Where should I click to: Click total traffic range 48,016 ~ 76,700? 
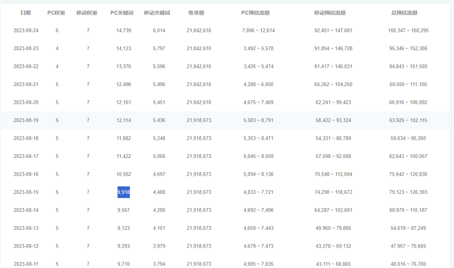[x=408, y=264]
